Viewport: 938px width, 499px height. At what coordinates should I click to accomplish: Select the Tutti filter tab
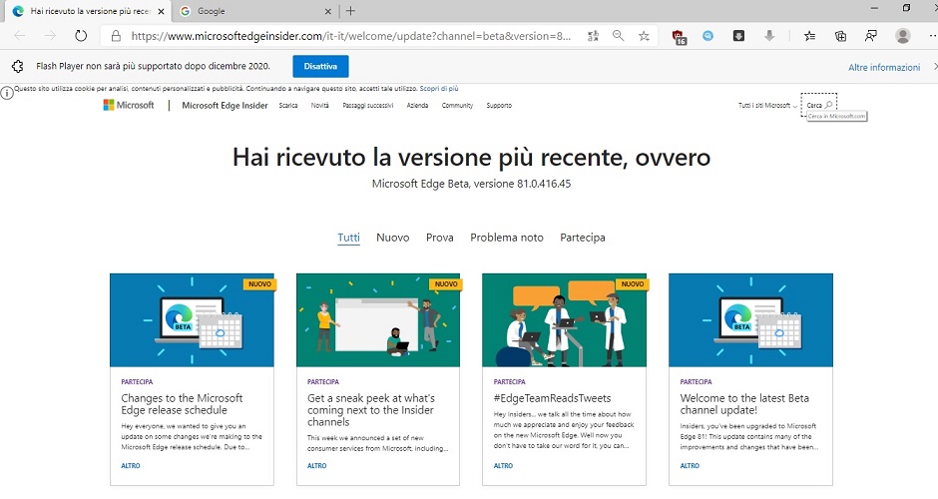tap(349, 238)
